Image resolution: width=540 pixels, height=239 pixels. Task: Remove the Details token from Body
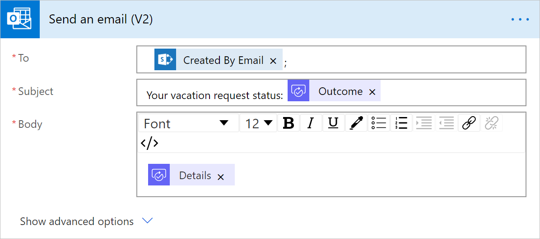click(x=221, y=177)
